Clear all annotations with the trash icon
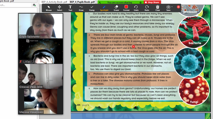 157,8
